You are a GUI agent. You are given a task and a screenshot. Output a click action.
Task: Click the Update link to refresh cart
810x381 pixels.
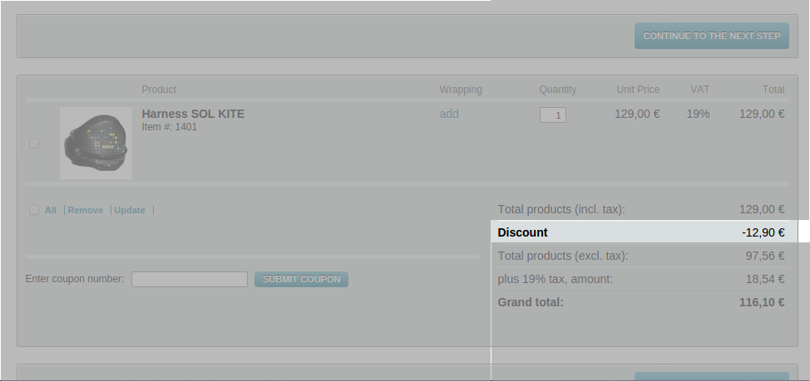(x=130, y=210)
